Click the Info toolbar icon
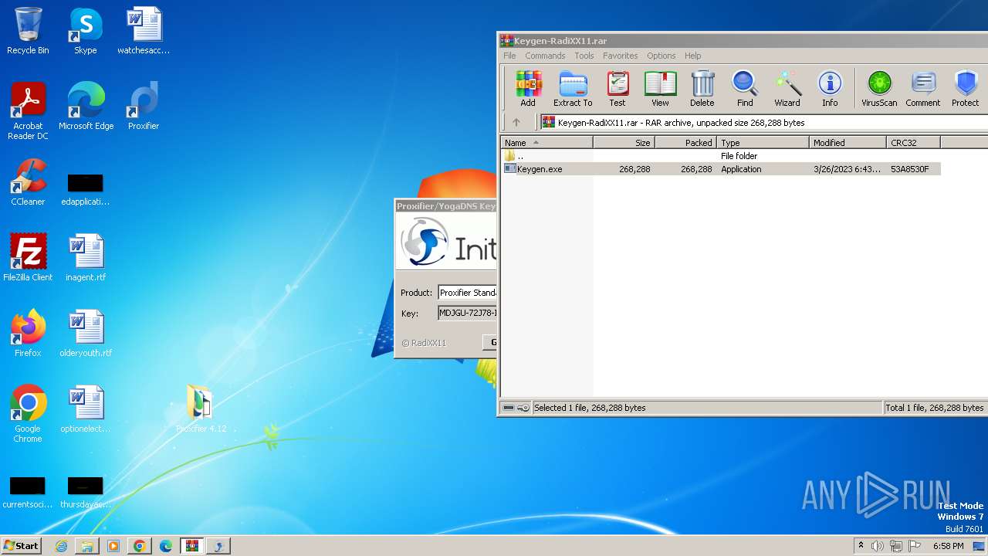 click(830, 89)
